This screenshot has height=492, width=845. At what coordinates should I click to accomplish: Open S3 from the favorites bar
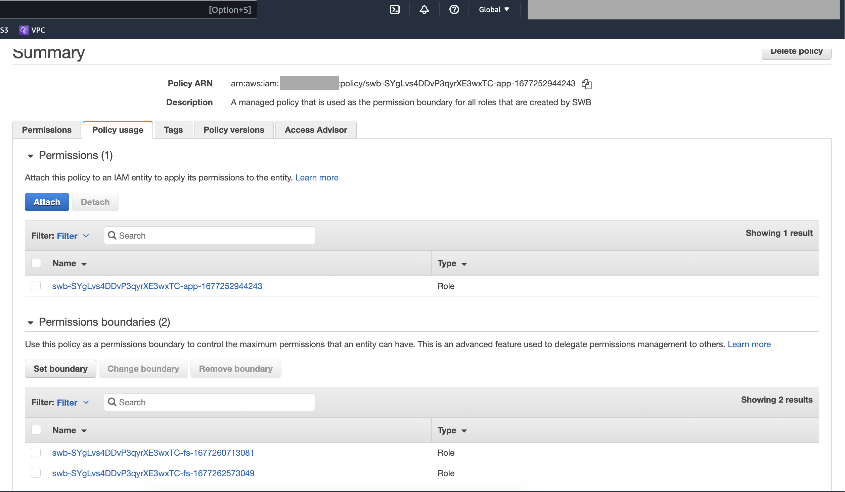pyautogui.click(x=5, y=30)
